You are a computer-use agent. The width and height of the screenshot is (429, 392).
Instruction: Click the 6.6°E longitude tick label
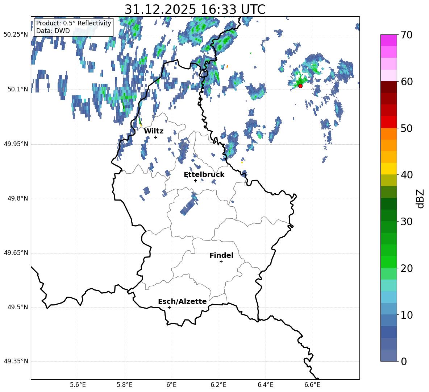pyautogui.click(x=312, y=385)
